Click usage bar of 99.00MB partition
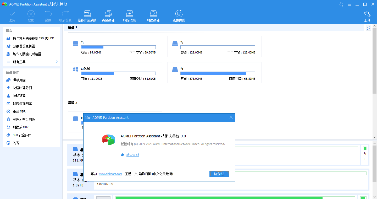Screen dimensions: 377x199 [x=118, y=47]
